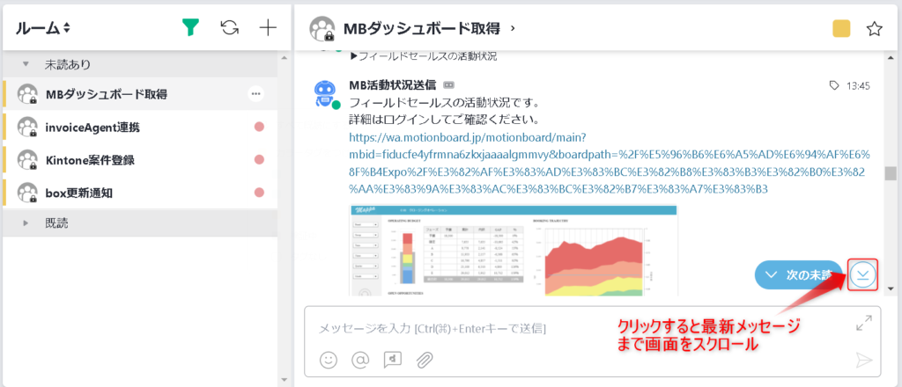Click the Kintone案件登録 group avatar icon
The image size is (902, 387).
(27, 159)
